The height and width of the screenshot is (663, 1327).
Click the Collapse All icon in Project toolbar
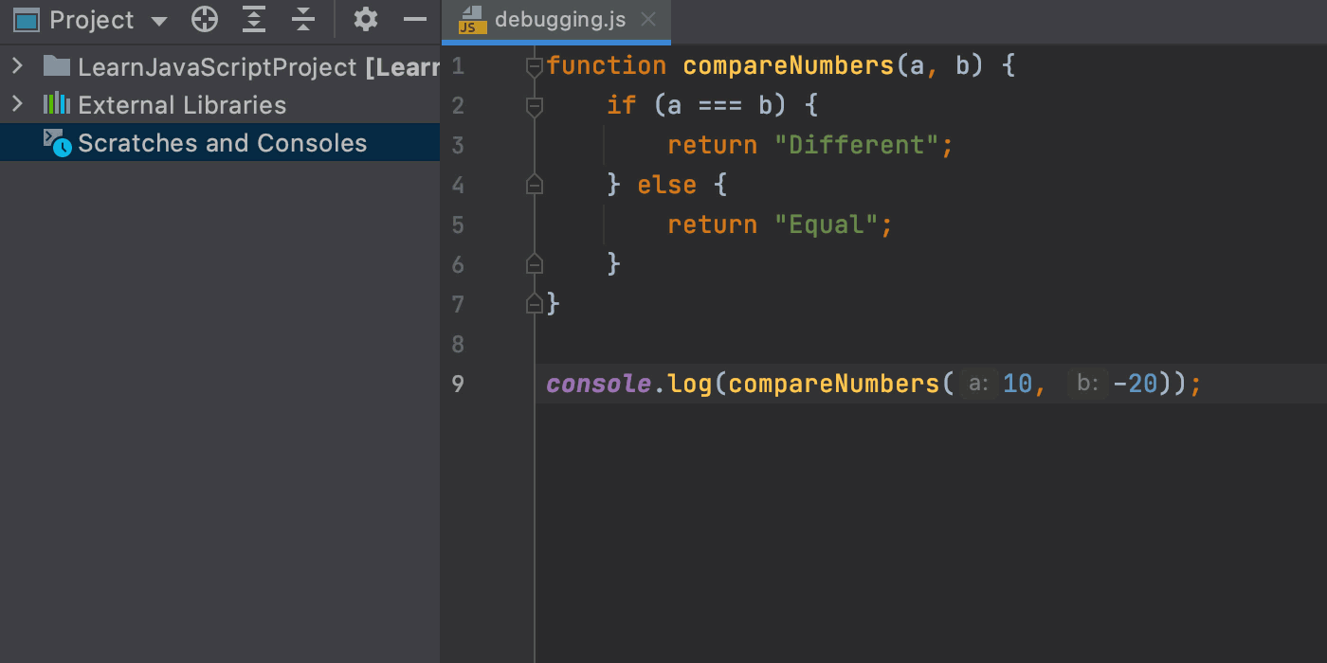coord(302,19)
